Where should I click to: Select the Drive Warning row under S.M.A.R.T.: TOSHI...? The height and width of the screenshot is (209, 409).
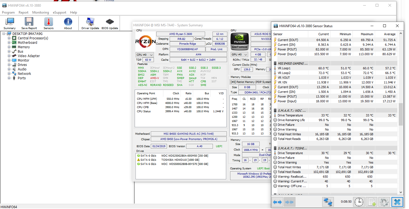[x=335, y=162]
